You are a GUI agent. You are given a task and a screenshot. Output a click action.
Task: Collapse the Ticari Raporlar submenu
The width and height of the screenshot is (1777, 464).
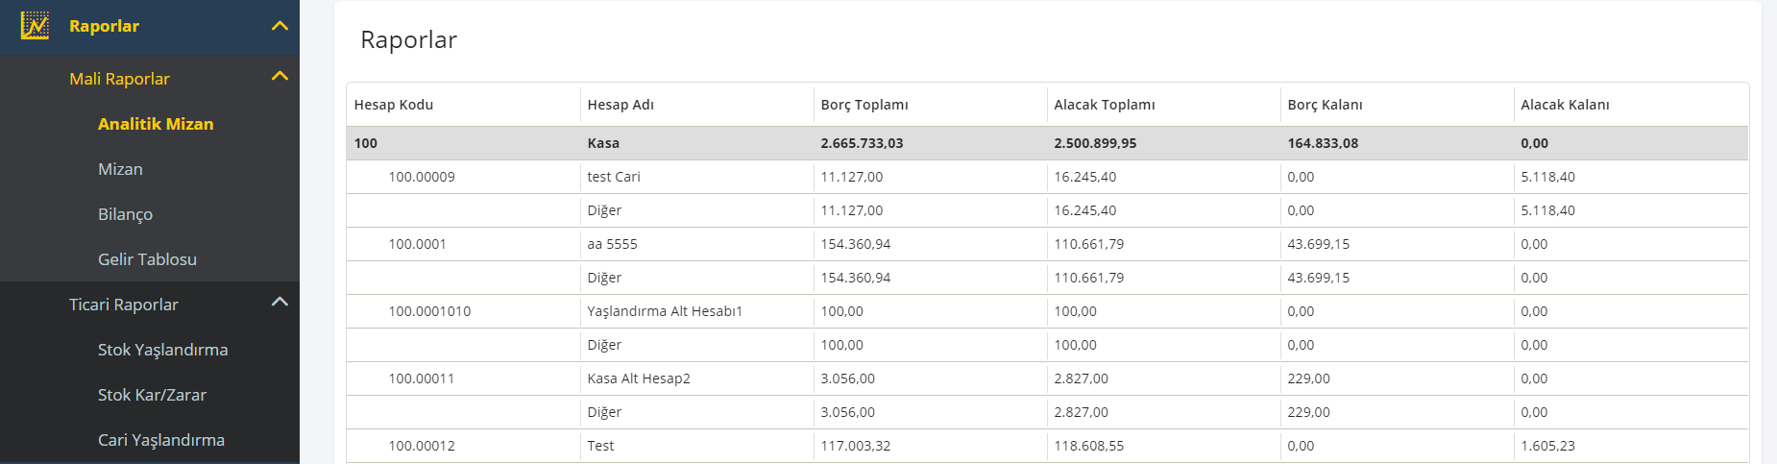280,302
